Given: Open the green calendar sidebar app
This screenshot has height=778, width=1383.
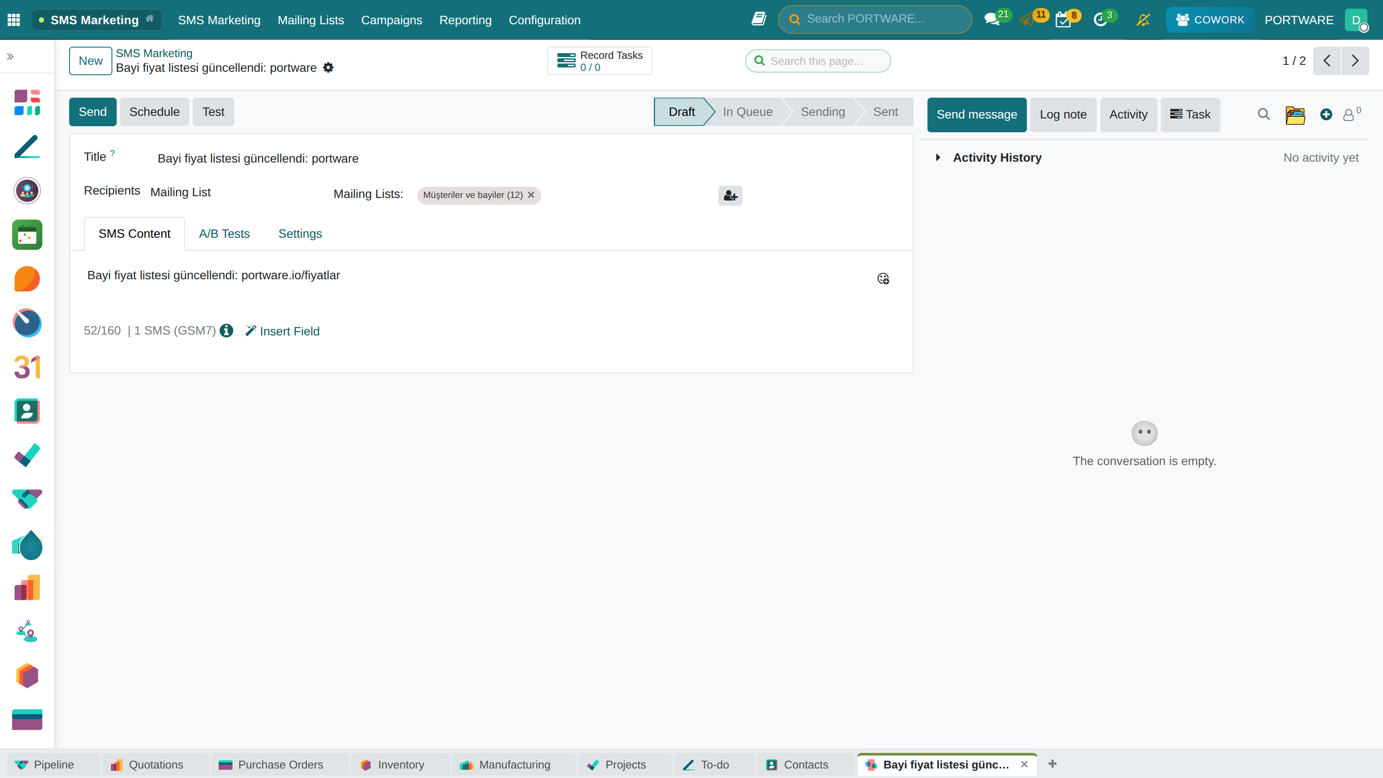Looking at the screenshot, I should click(x=27, y=235).
